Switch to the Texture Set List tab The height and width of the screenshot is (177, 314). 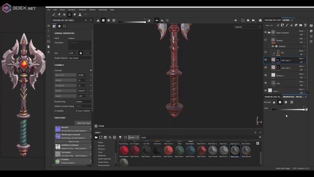coord(273,20)
